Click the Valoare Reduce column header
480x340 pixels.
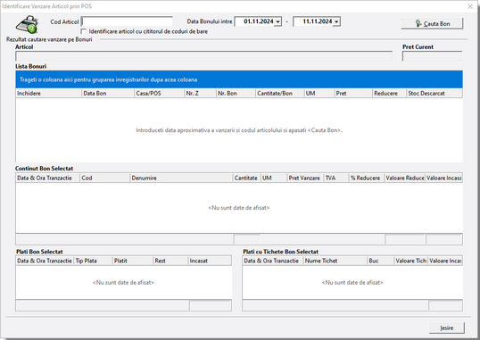pyautogui.click(x=405, y=178)
